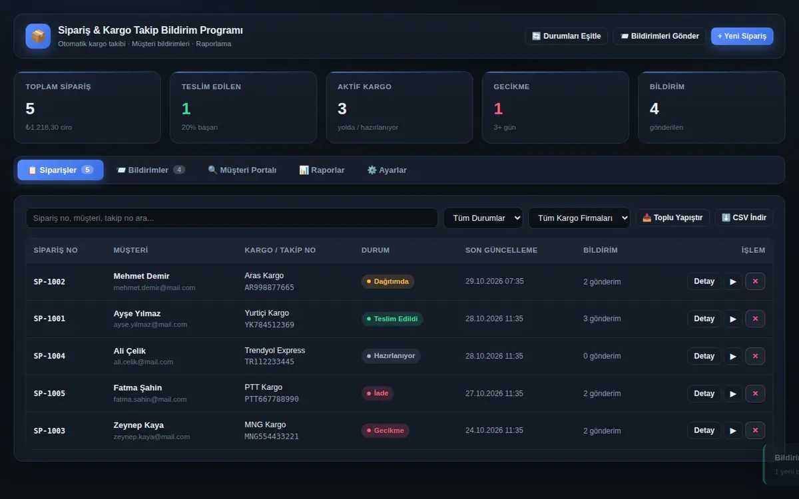Click the Durumları Eşitle button
This screenshot has height=499, width=799.
pyautogui.click(x=567, y=36)
